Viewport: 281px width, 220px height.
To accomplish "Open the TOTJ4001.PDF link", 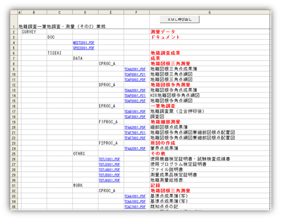I will click(x=109, y=170).
